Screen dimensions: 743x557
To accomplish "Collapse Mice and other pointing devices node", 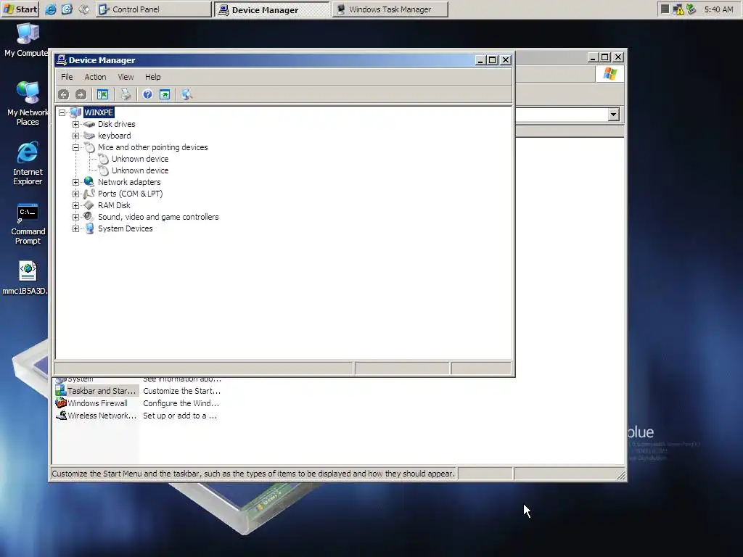I will point(75,147).
